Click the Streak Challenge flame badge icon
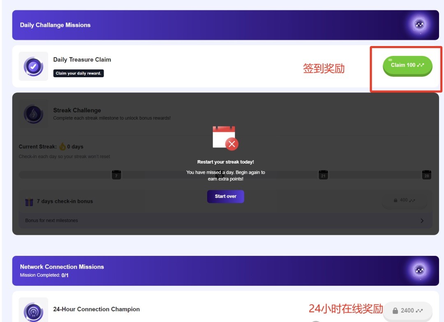 (33, 114)
